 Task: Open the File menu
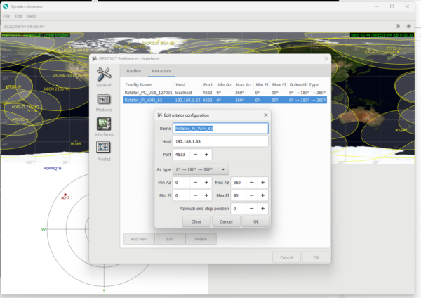point(6,16)
